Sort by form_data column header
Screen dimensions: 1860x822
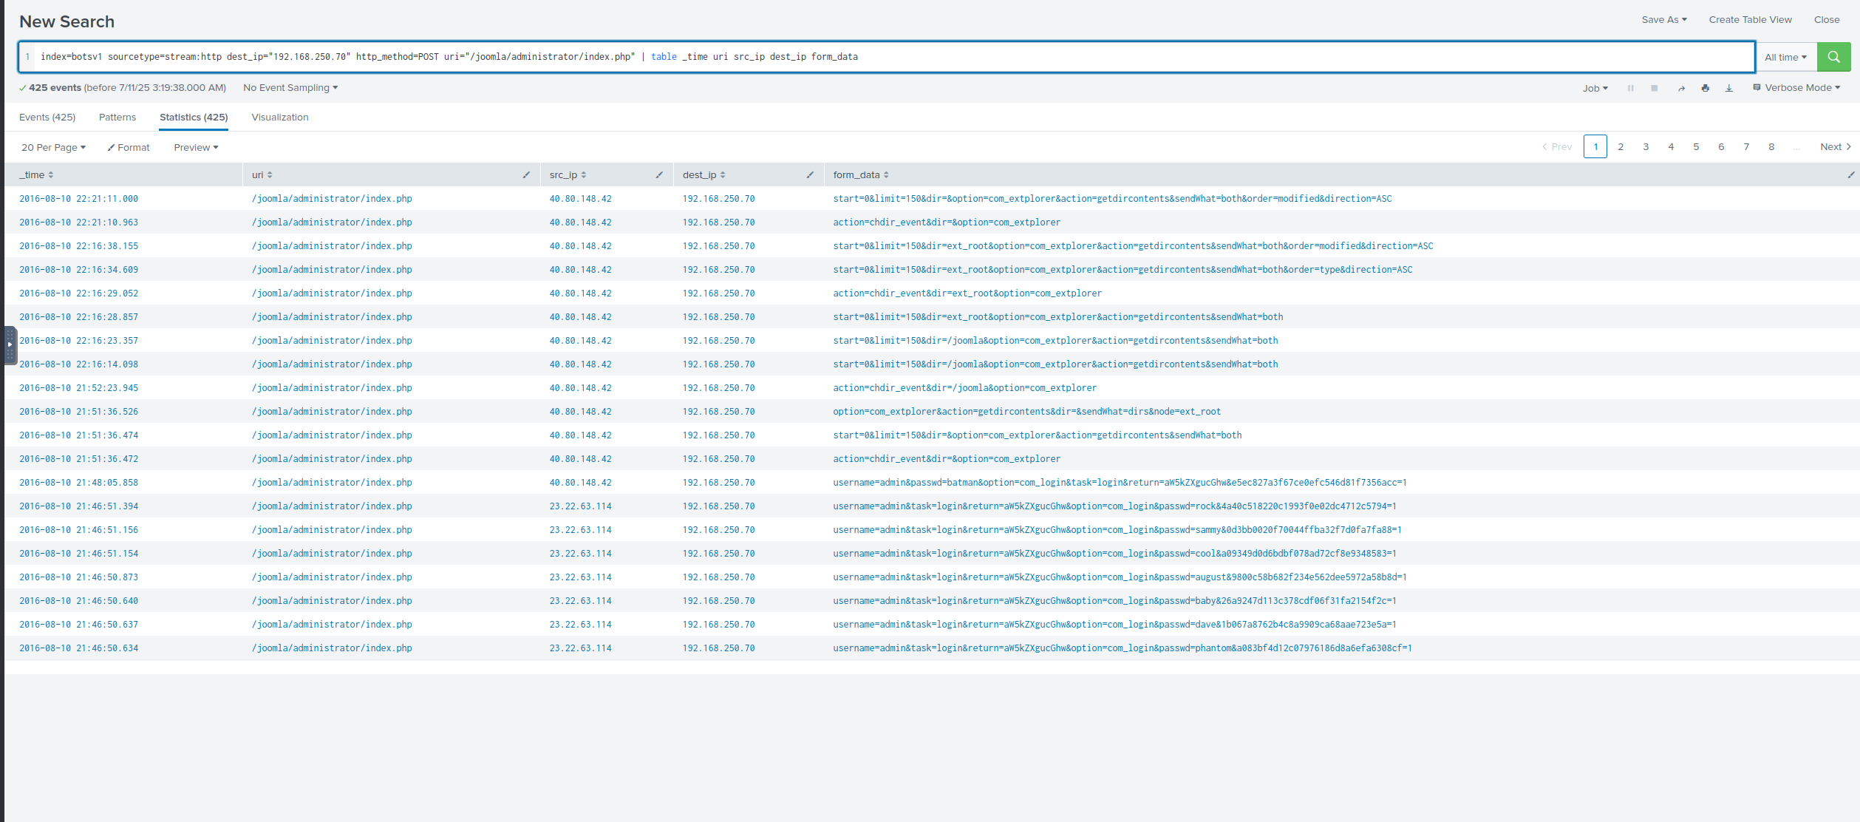[861, 175]
